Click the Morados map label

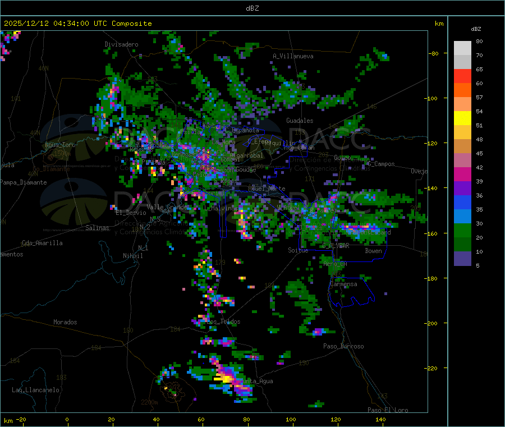65,322
